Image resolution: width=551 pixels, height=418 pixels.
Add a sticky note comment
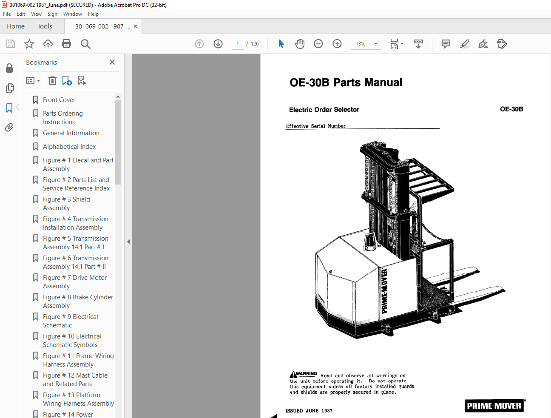click(x=446, y=44)
